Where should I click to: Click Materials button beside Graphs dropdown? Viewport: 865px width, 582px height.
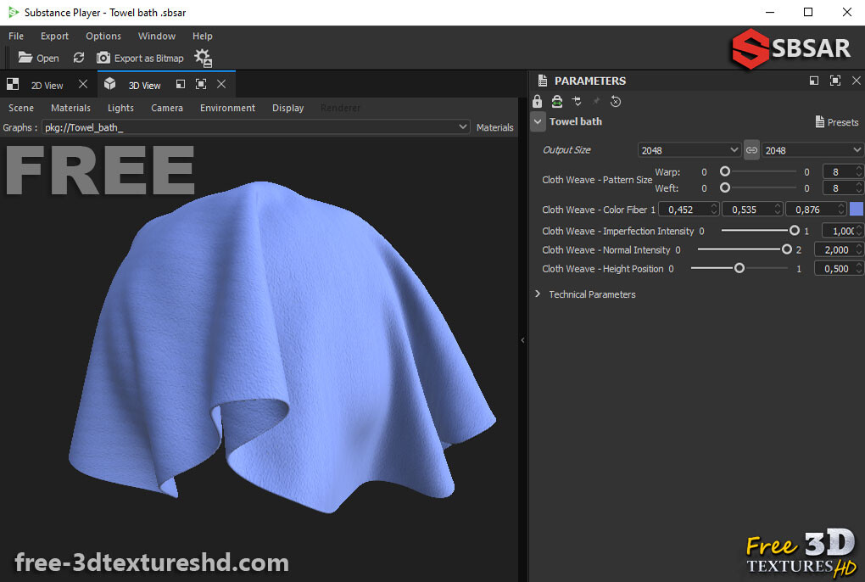tap(495, 127)
